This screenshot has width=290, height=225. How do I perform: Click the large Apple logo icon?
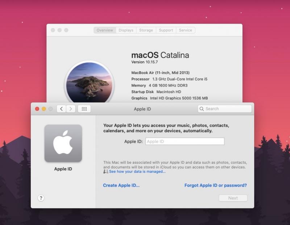[63, 143]
